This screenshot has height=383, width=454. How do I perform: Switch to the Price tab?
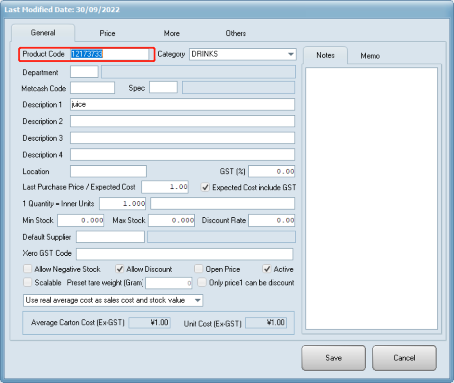[x=107, y=33]
